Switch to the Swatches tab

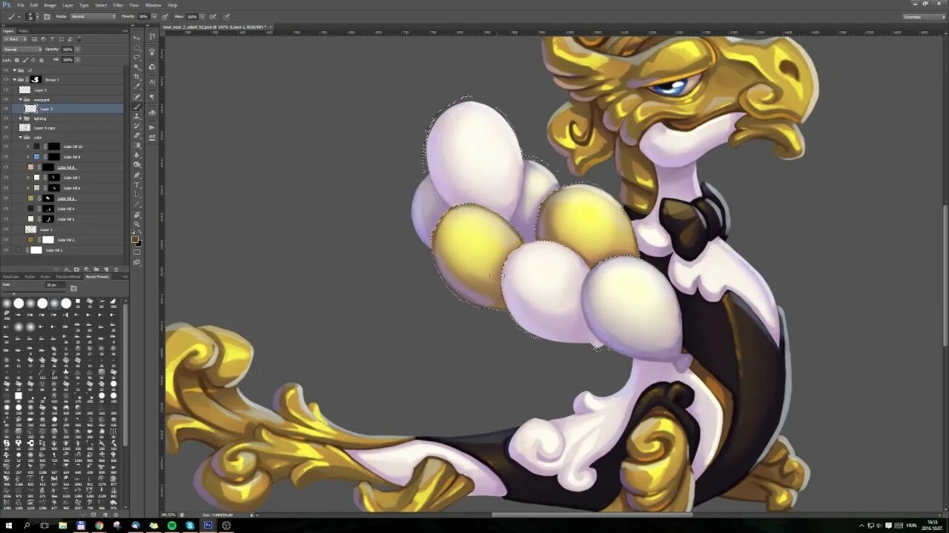pos(10,277)
